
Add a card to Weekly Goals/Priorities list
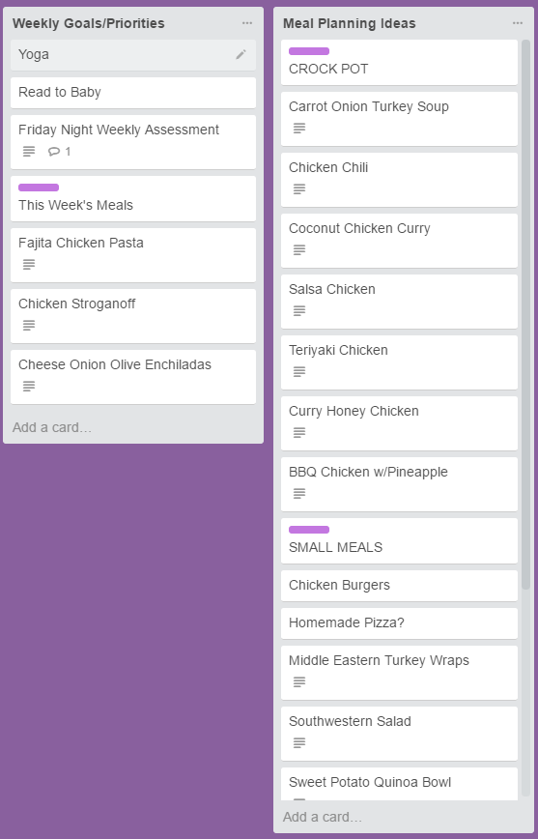point(52,427)
